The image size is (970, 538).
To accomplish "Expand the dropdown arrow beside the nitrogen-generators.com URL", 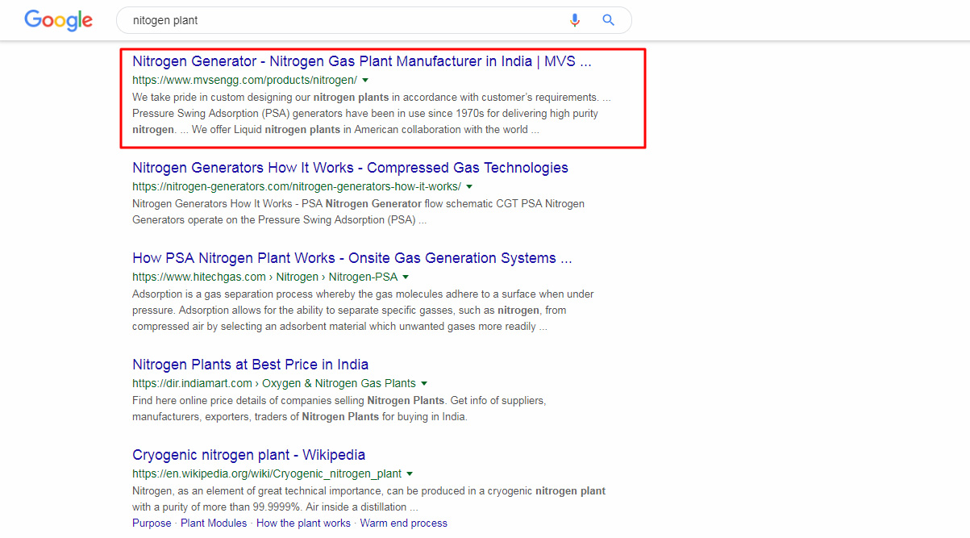I will (x=469, y=187).
